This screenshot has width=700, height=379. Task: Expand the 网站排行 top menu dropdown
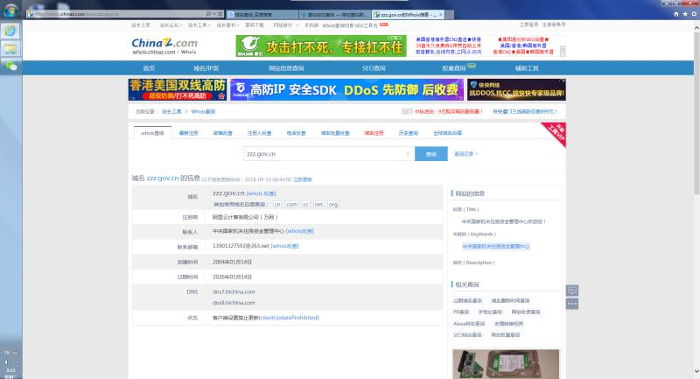coord(286,25)
